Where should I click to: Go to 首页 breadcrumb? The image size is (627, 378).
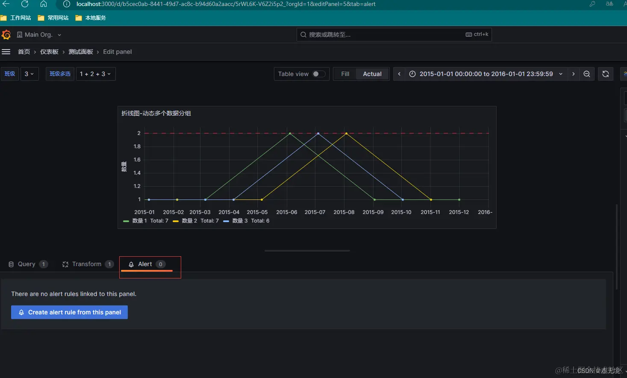[x=24, y=52]
